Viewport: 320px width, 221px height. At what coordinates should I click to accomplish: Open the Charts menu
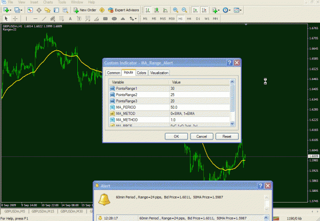pyautogui.click(x=48, y=2)
